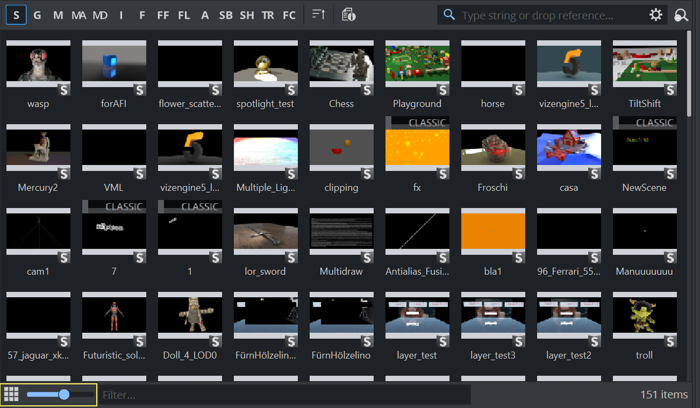Open the sort order options

point(319,15)
